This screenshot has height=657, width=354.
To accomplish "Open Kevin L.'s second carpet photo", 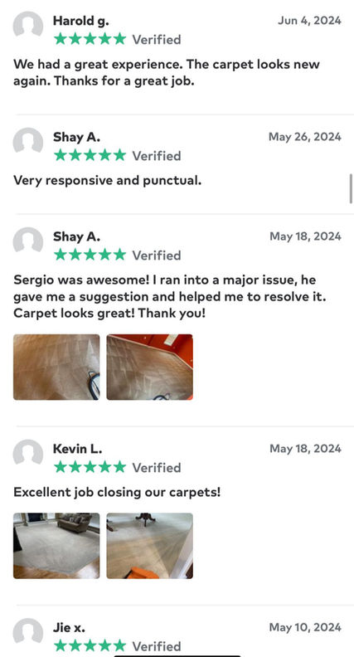I will [x=149, y=546].
